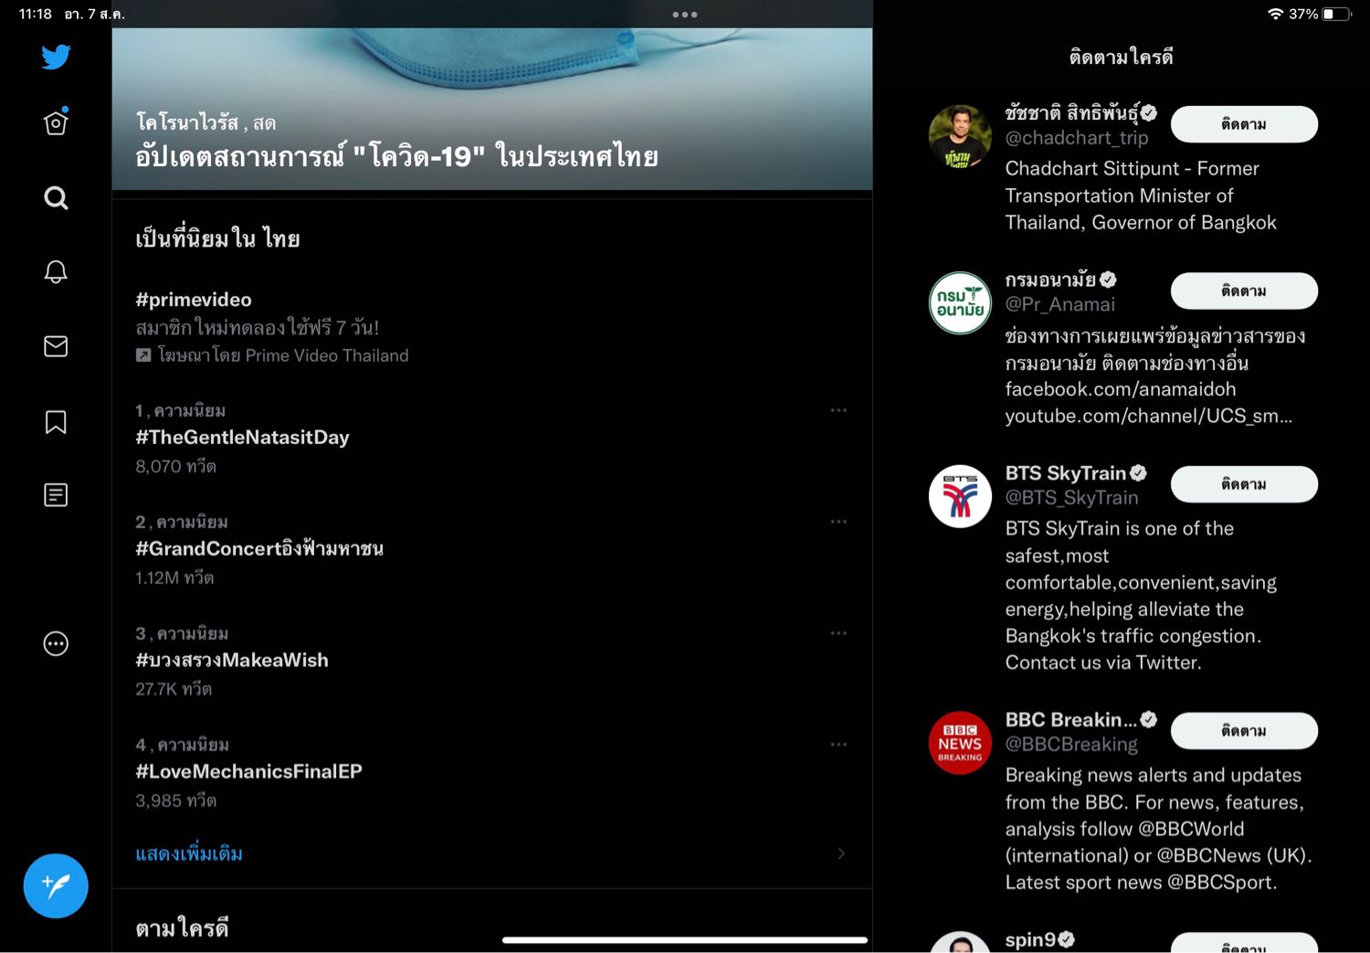Tap the 8,070 ทวีต count
The image size is (1370, 953).
175,466
